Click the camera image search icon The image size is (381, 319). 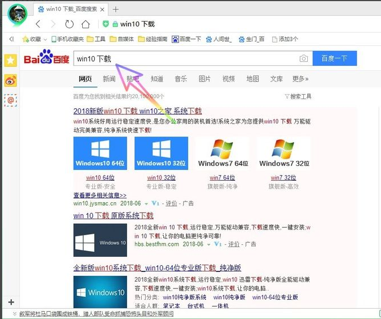[304, 58]
